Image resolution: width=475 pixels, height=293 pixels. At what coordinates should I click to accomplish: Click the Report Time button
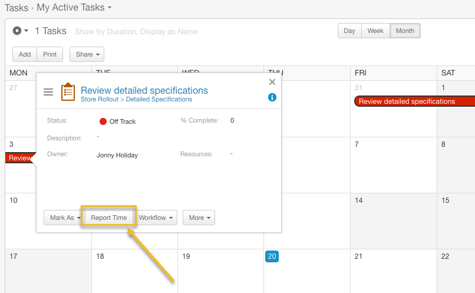tap(109, 218)
